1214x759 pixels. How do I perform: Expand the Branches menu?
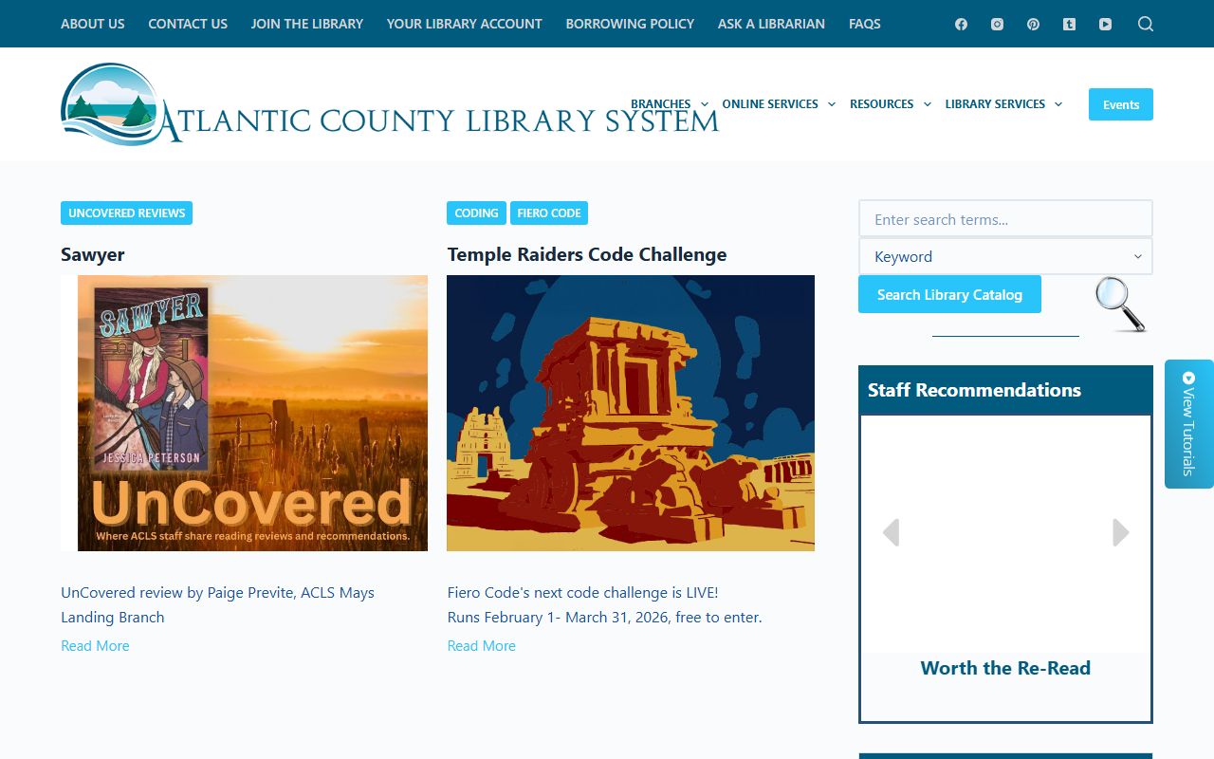670,104
